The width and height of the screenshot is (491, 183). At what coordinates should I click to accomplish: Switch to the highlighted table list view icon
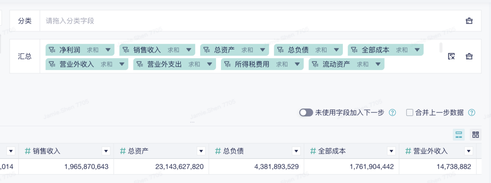459,135
